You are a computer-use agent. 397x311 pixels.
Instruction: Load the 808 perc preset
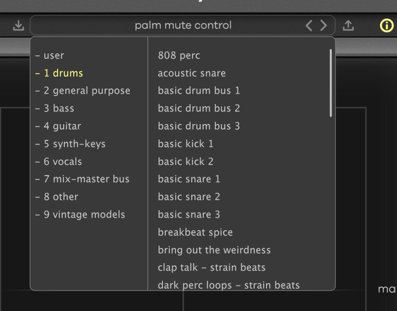click(x=179, y=55)
